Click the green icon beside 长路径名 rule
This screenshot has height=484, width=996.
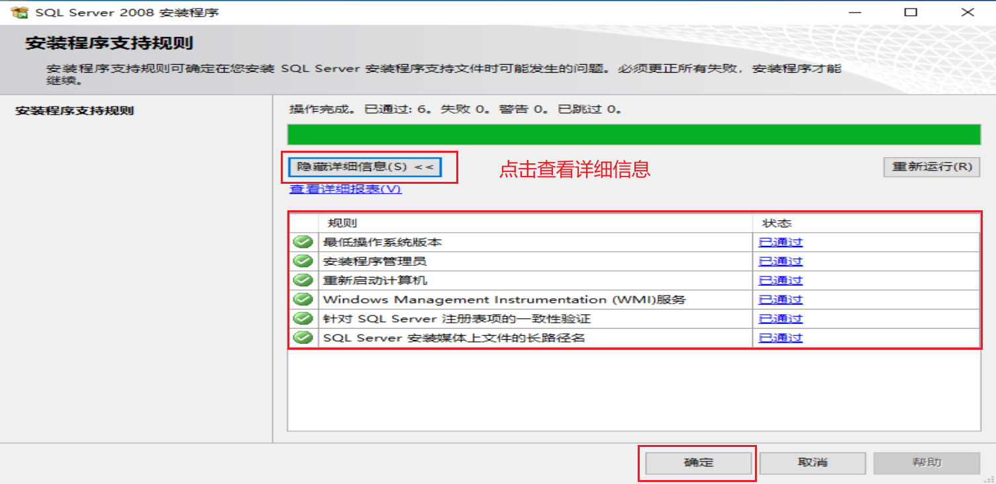pos(303,337)
